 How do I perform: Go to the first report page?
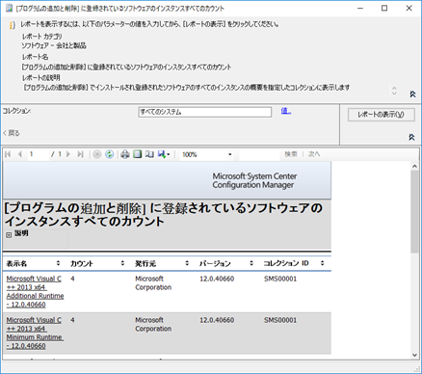(x=9, y=154)
